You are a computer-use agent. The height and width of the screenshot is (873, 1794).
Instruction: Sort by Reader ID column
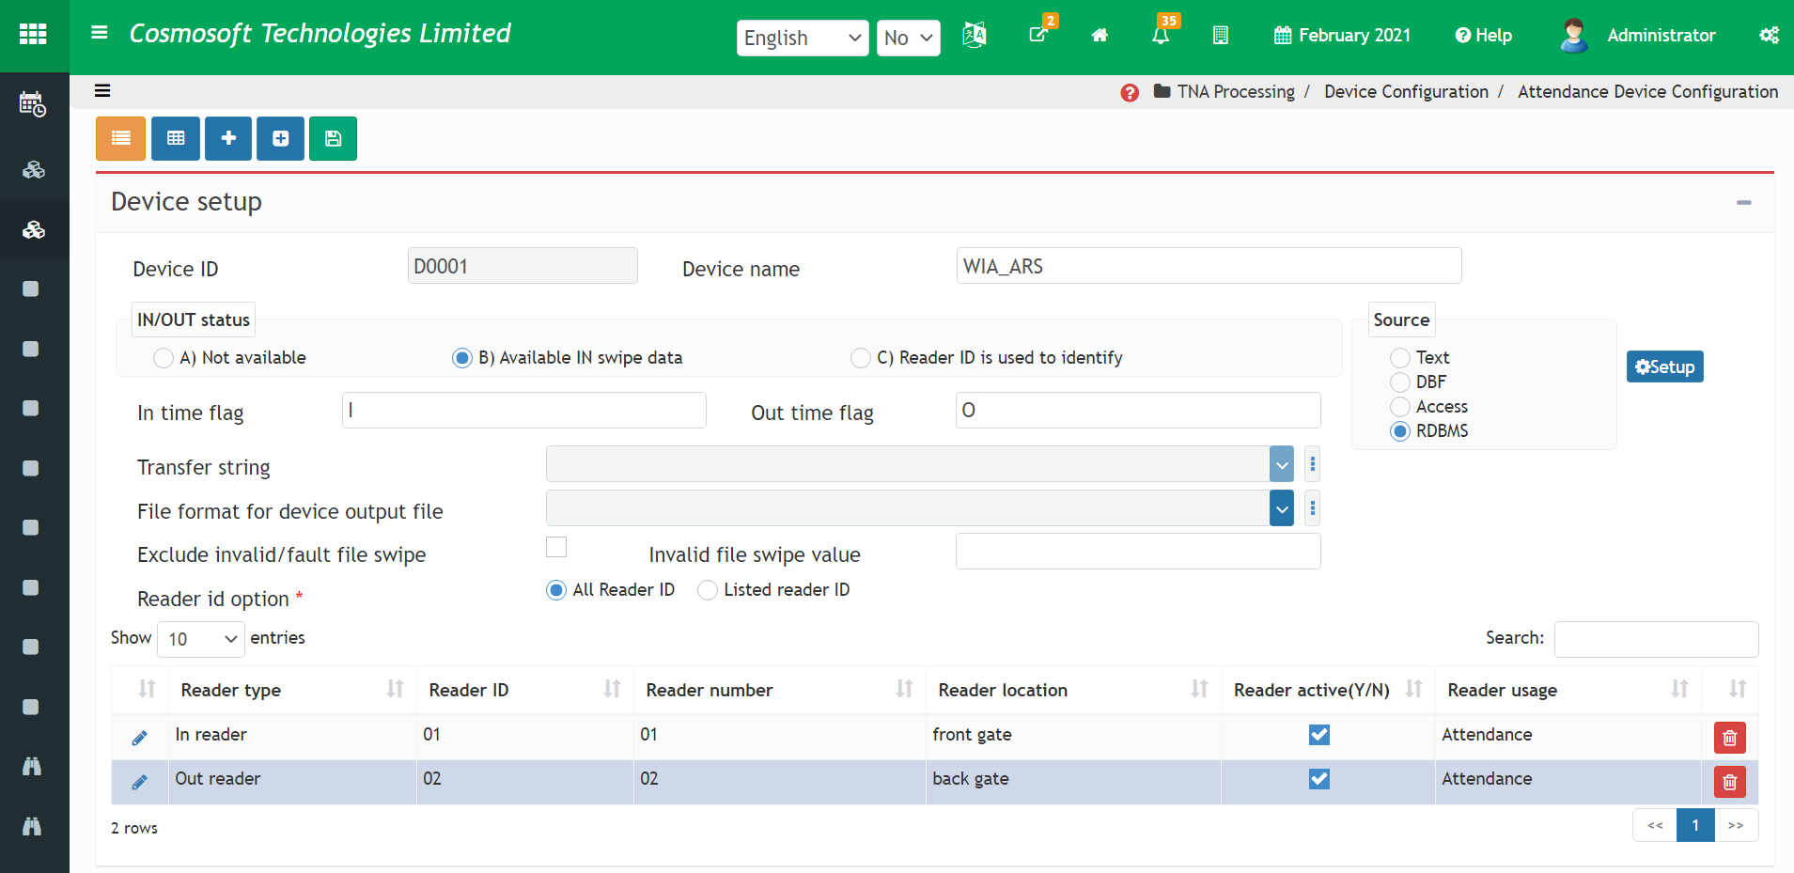coord(525,691)
